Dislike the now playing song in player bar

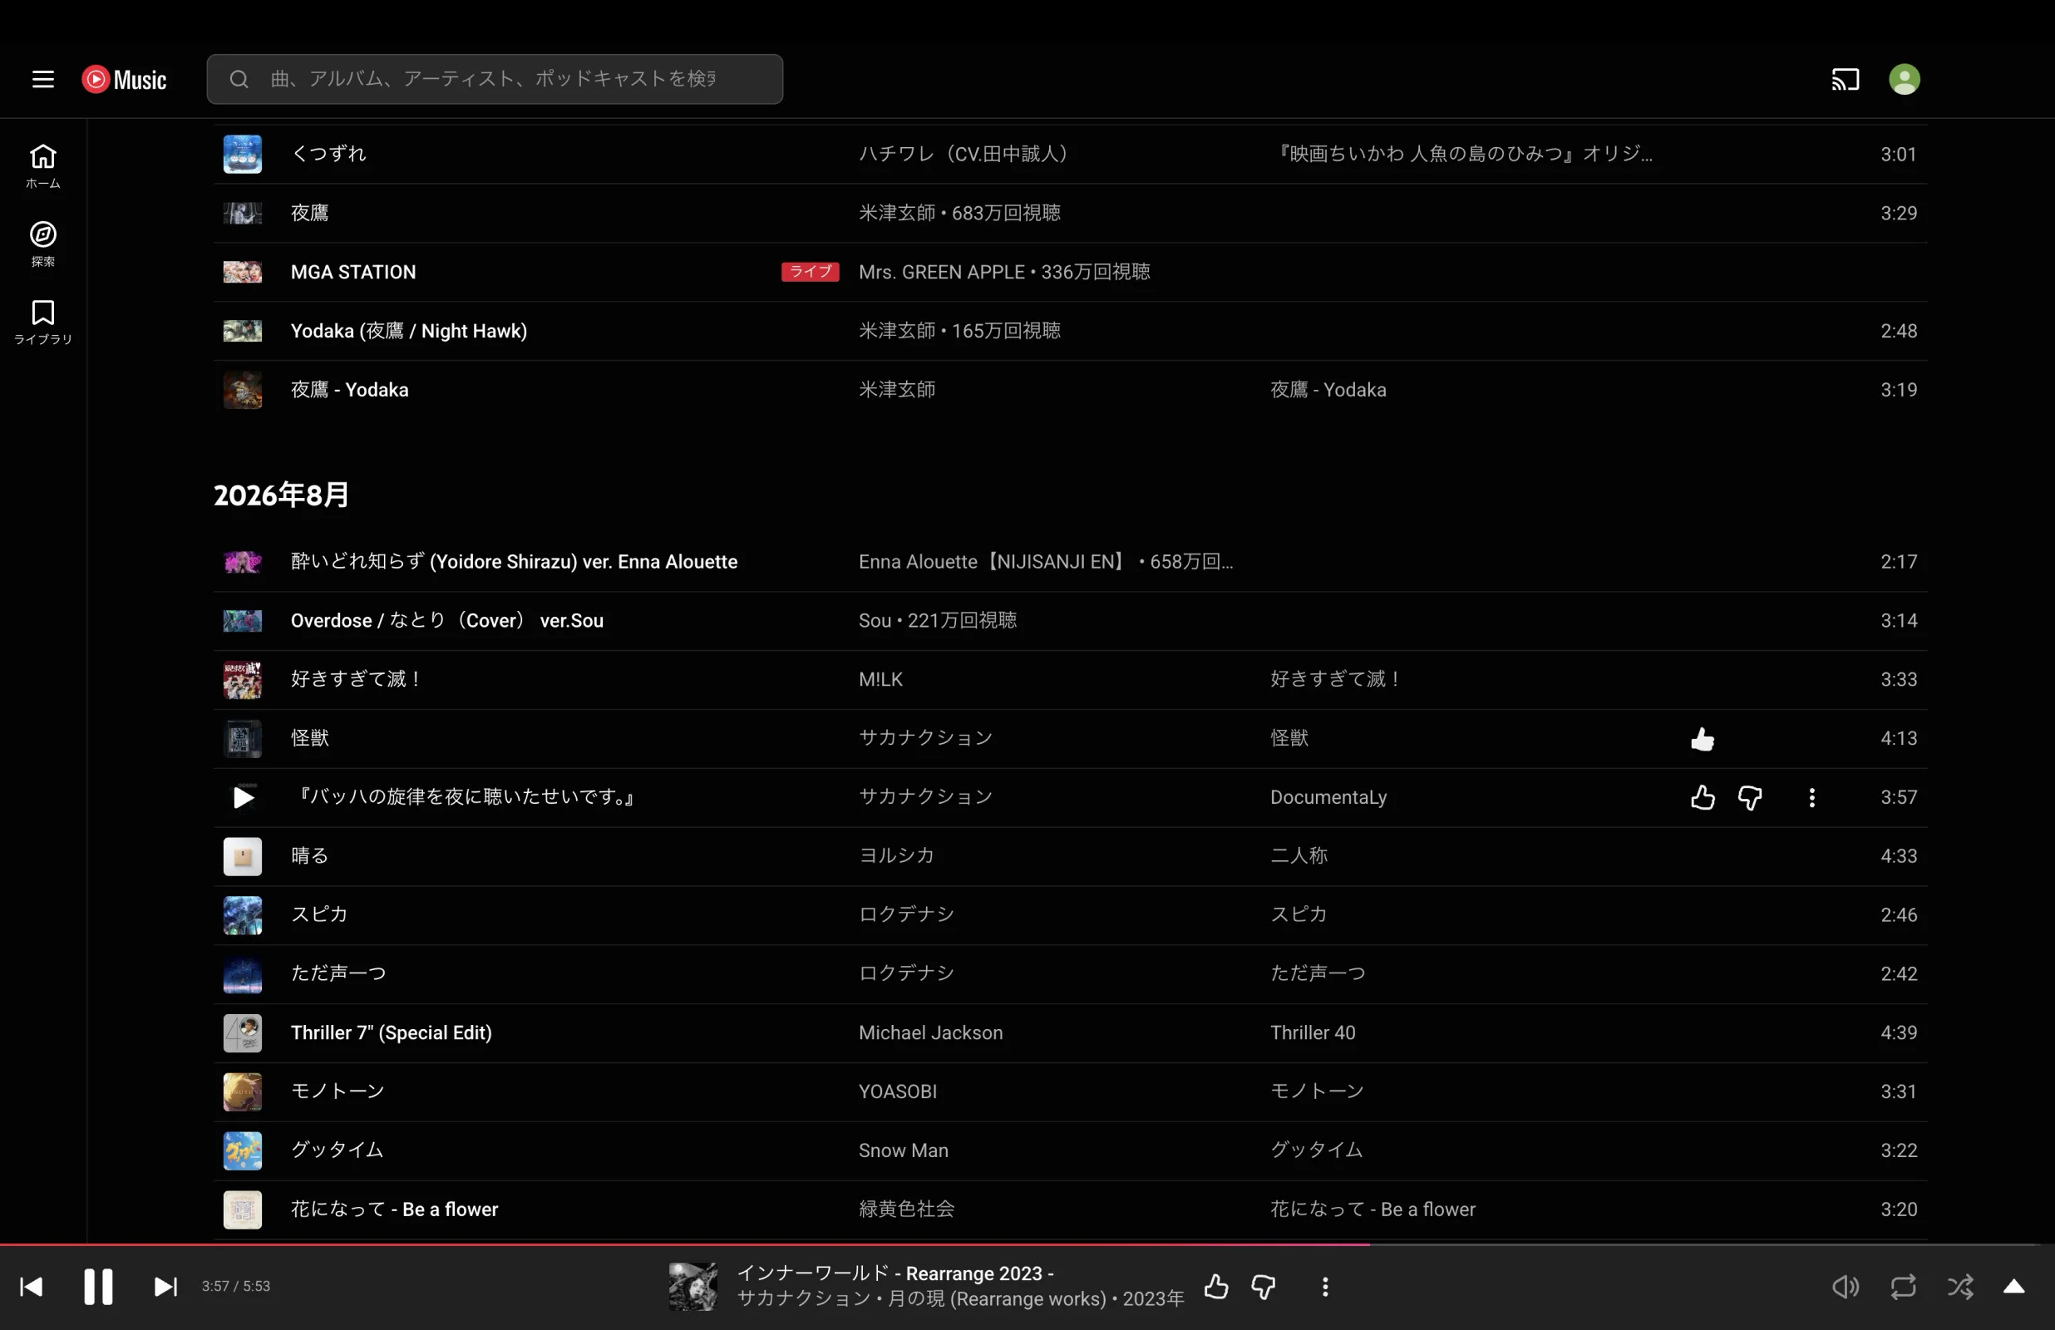[x=1264, y=1287]
